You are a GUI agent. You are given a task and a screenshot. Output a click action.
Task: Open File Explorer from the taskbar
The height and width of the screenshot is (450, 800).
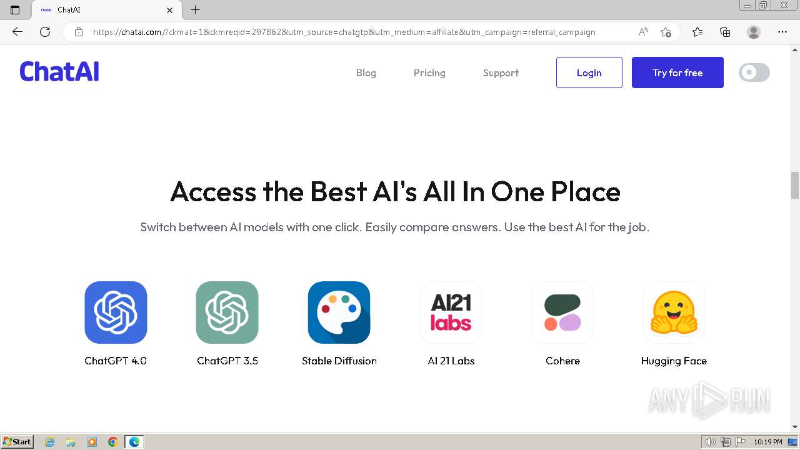(x=71, y=442)
